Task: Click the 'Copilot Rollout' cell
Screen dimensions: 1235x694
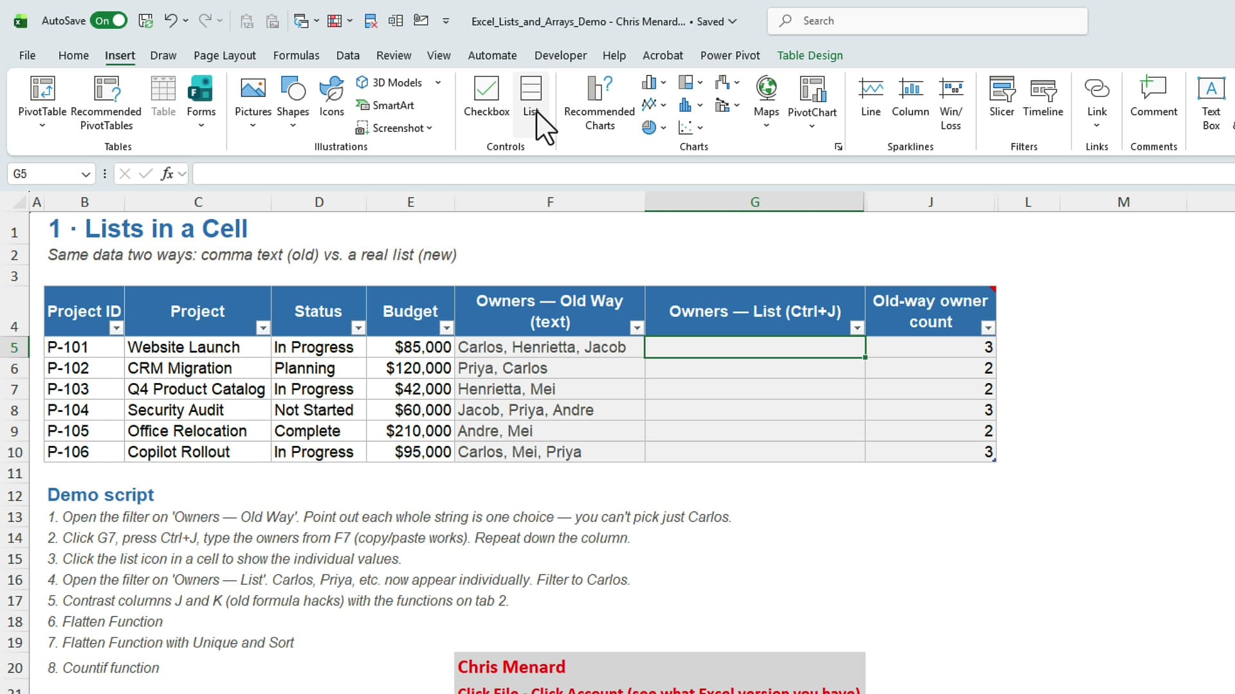Action: 197,452
